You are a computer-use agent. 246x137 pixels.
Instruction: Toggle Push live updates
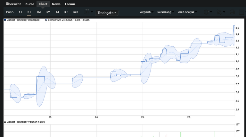click(x=10, y=12)
